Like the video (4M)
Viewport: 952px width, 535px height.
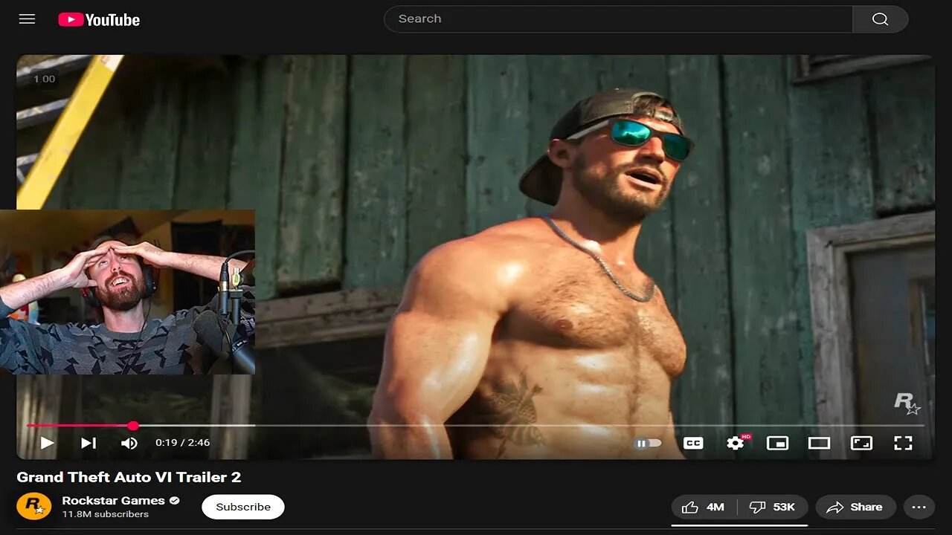pyautogui.click(x=704, y=507)
